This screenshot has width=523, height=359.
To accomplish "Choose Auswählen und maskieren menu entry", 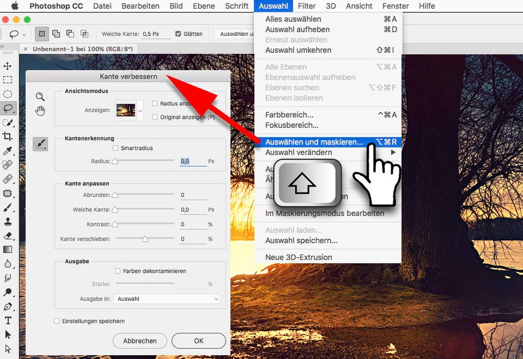I will tap(327, 142).
